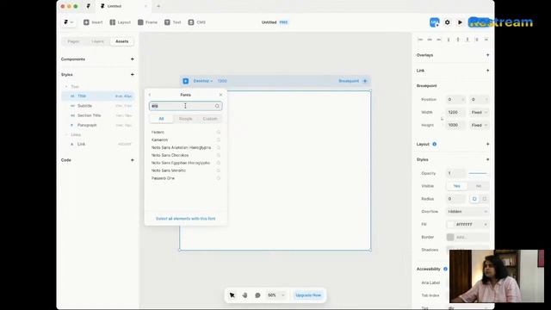551x310 pixels.
Task: Select the Link style row
Action: point(97,144)
